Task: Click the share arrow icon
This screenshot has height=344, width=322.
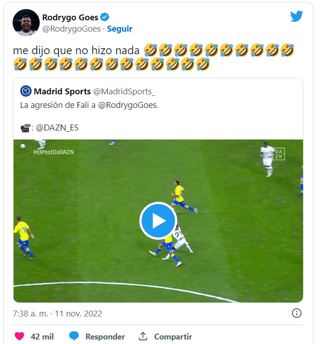Action: [143, 336]
